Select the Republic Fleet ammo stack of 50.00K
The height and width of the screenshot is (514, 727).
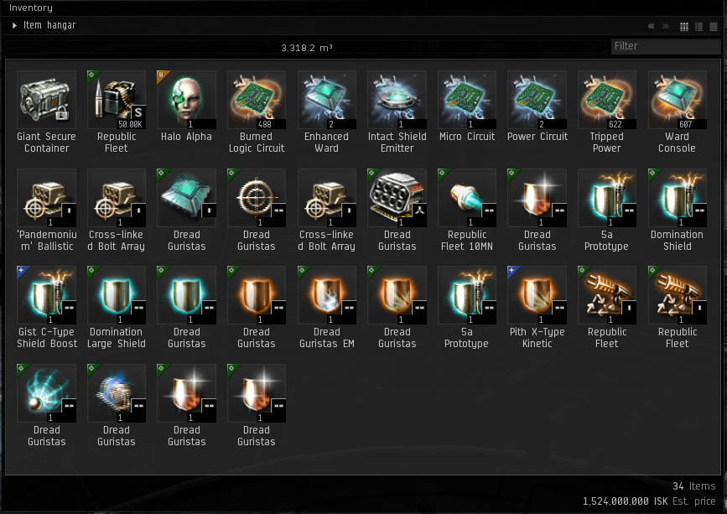[117, 100]
